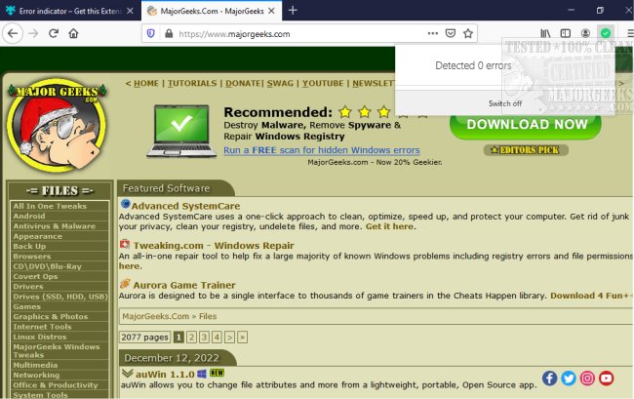Open the Aurora Game Trainer link
The height and width of the screenshot is (399, 634).
click(x=184, y=285)
